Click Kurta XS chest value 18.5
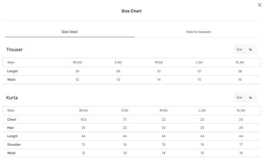This screenshot has width=262, height=167. tap(83, 119)
